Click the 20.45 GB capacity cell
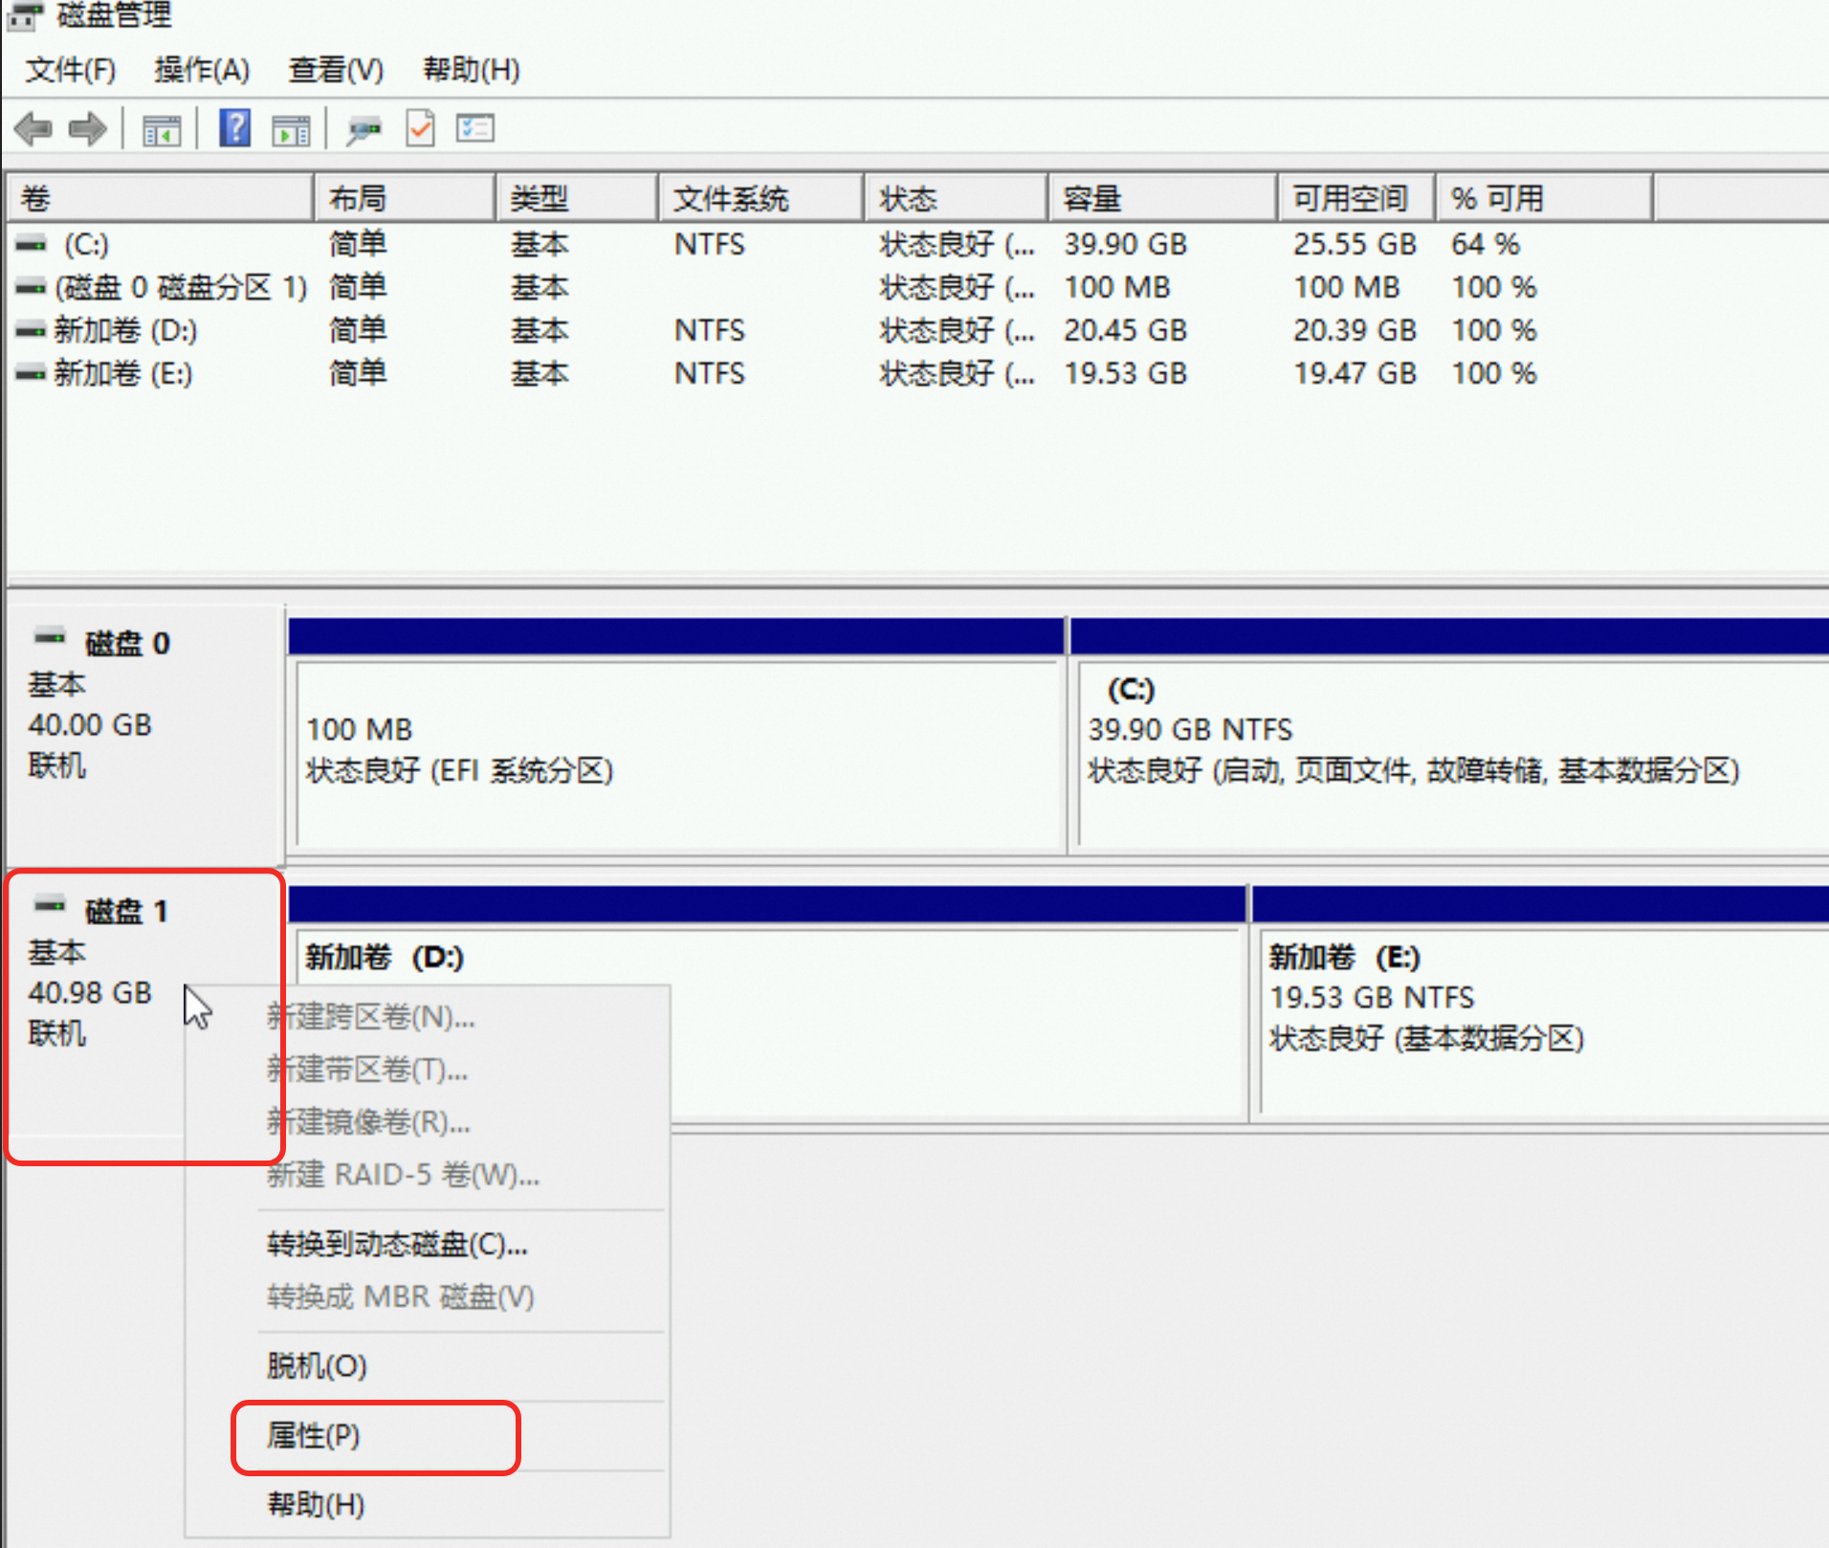The image size is (1829, 1548). click(1126, 330)
